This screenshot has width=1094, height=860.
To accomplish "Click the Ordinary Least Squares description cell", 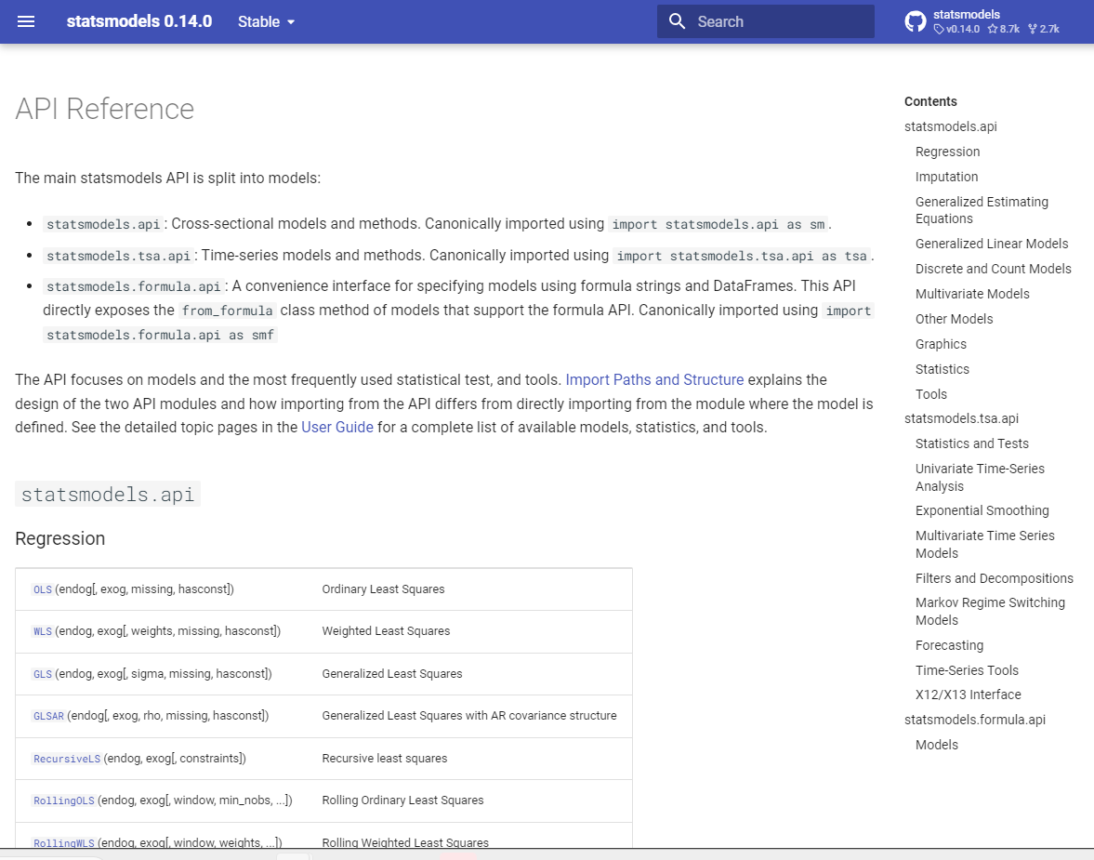I will click(383, 589).
